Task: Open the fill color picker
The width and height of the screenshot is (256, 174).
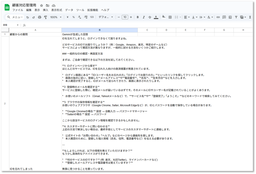Action: [x=164, y=17]
